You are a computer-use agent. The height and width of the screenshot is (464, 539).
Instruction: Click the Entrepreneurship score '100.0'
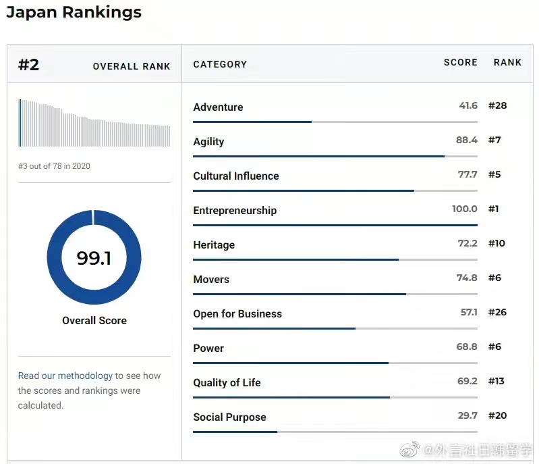[464, 209]
